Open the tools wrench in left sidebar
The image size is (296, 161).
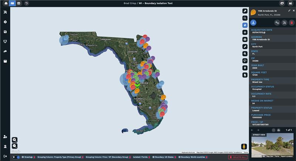pyautogui.click(x=5, y=12)
